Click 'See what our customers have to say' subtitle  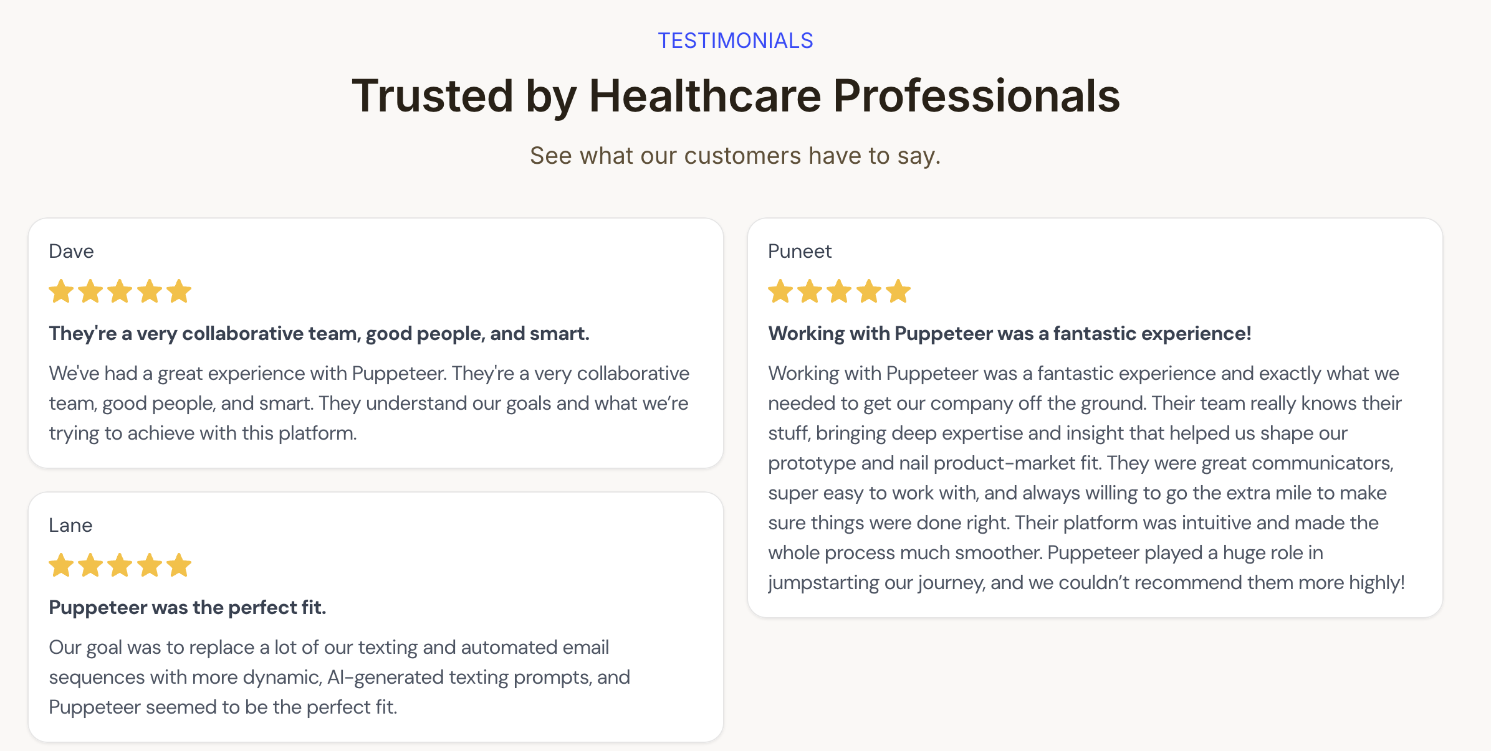pyautogui.click(x=735, y=156)
